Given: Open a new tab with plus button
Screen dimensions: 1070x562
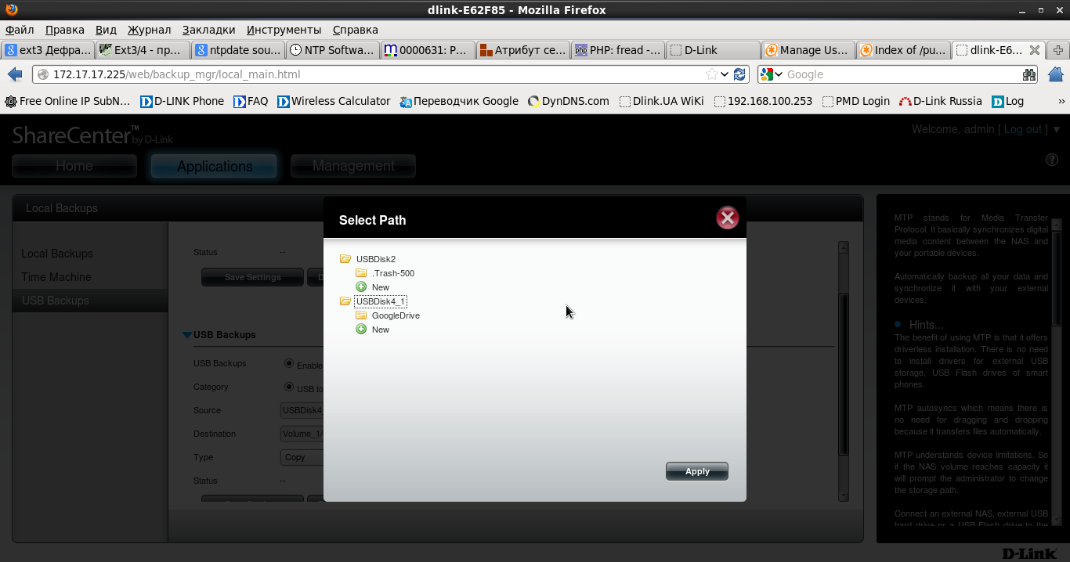Looking at the screenshot, I should pos(1058,50).
